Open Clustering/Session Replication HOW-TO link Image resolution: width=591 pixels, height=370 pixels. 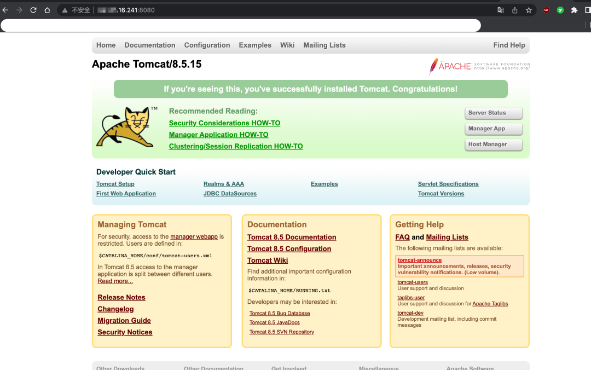pos(236,146)
